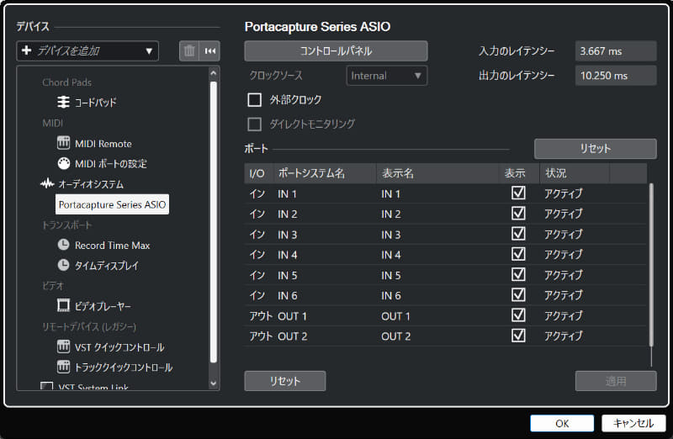This screenshot has height=439, width=673.
Task: Select ビデオプレーヤー in the device list
Action: (103, 306)
